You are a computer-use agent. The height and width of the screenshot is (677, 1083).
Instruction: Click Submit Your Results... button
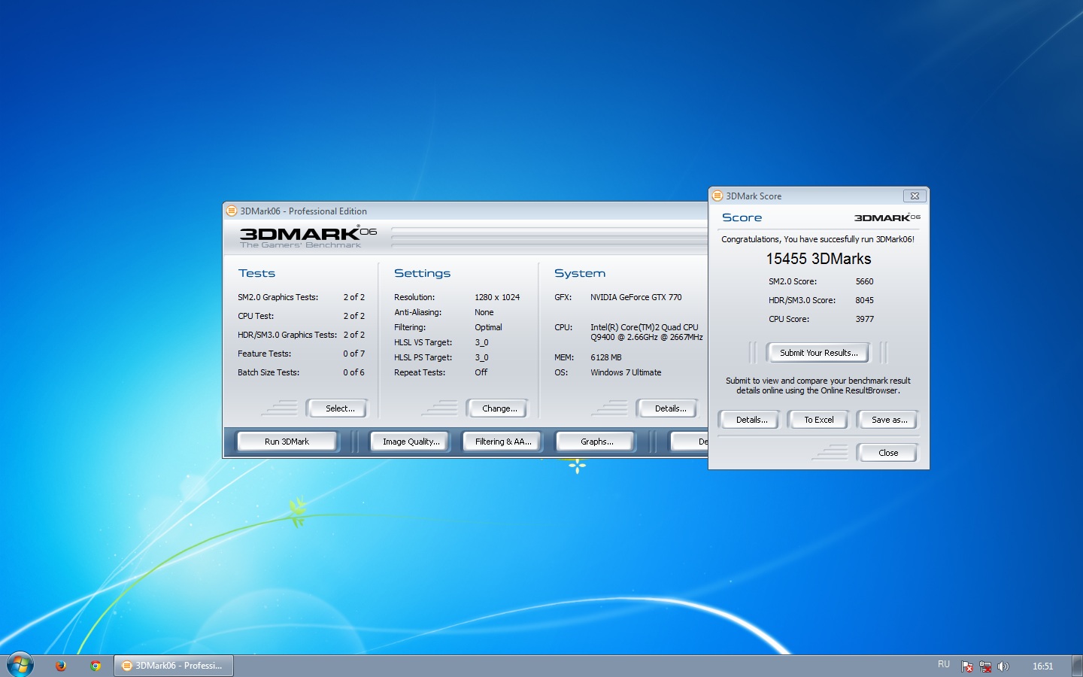pos(818,353)
